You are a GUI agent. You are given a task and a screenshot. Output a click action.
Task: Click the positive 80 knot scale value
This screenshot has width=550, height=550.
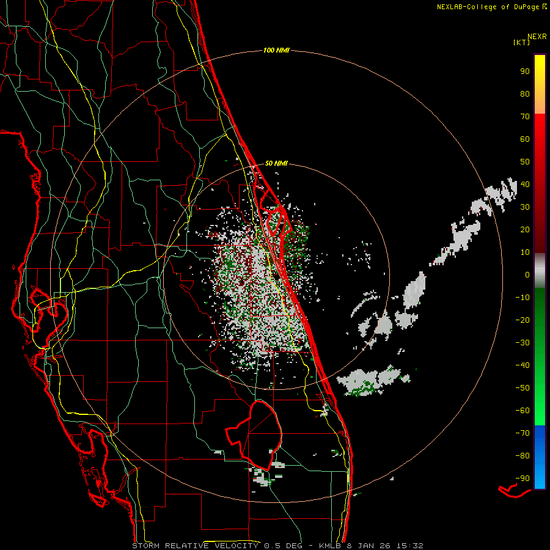[x=525, y=94]
